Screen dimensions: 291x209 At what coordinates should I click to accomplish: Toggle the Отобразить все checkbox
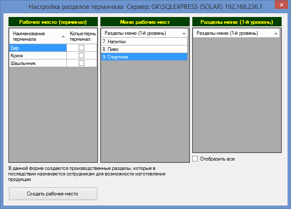point(196,159)
